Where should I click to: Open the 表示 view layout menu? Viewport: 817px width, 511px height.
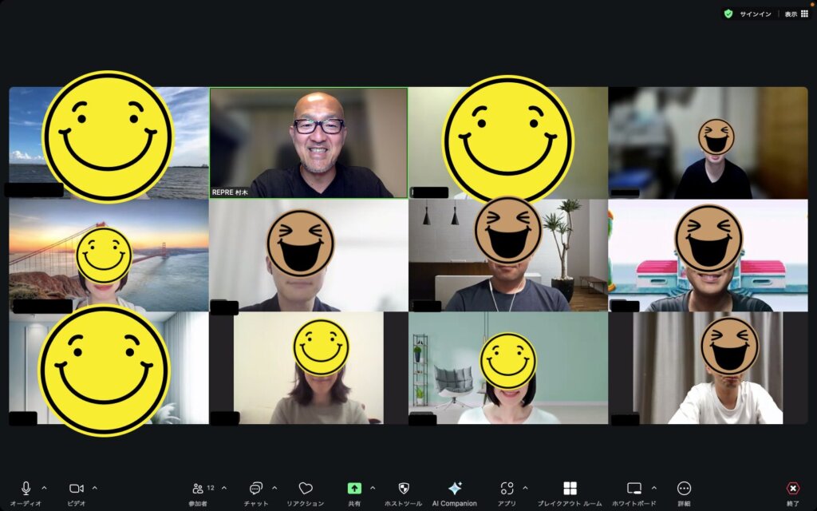click(797, 14)
